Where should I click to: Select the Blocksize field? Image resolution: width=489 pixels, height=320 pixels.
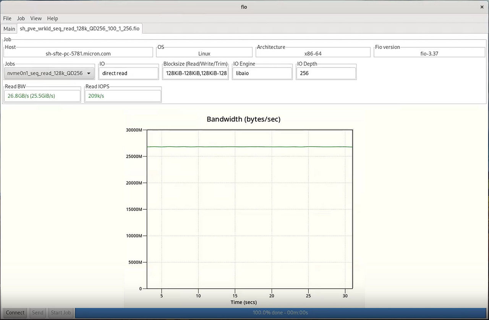click(196, 73)
